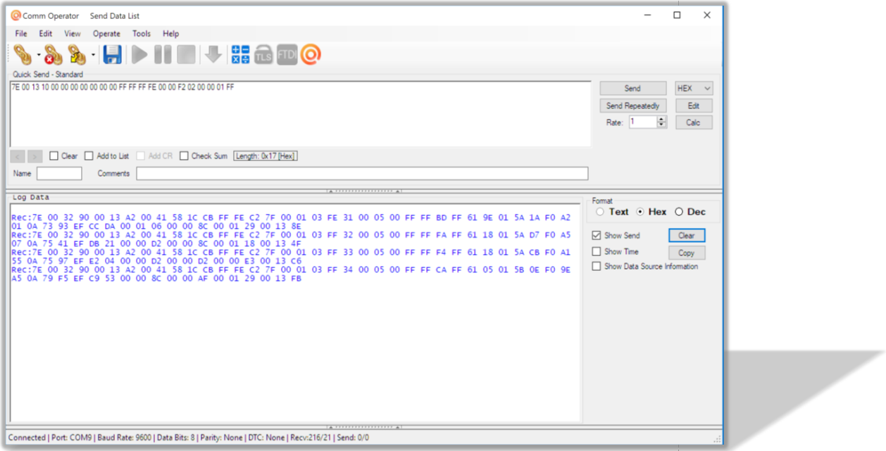The image size is (886, 451).
Task: Expand the open connection dropdown arrow
Action: point(38,54)
